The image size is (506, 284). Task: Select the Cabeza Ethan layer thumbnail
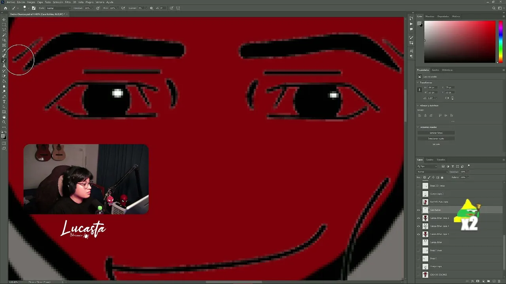tap(425, 242)
